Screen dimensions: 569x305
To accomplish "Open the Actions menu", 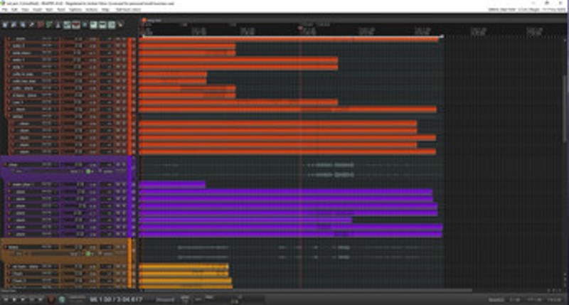I will tap(92, 9).
